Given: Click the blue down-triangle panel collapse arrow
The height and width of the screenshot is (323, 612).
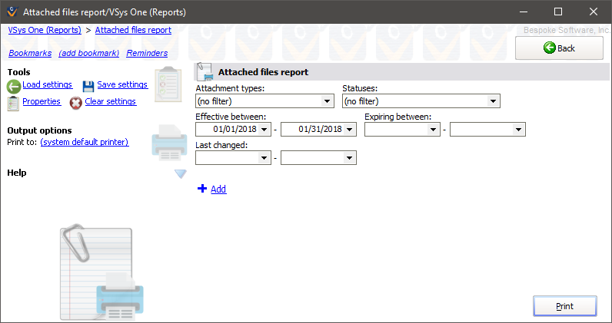Looking at the screenshot, I should [181, 174].
